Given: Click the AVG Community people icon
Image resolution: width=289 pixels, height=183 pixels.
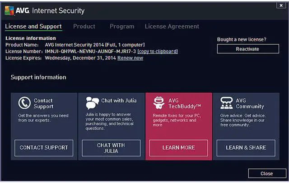Looking at the screenshot, I should [x=226, y=103].
